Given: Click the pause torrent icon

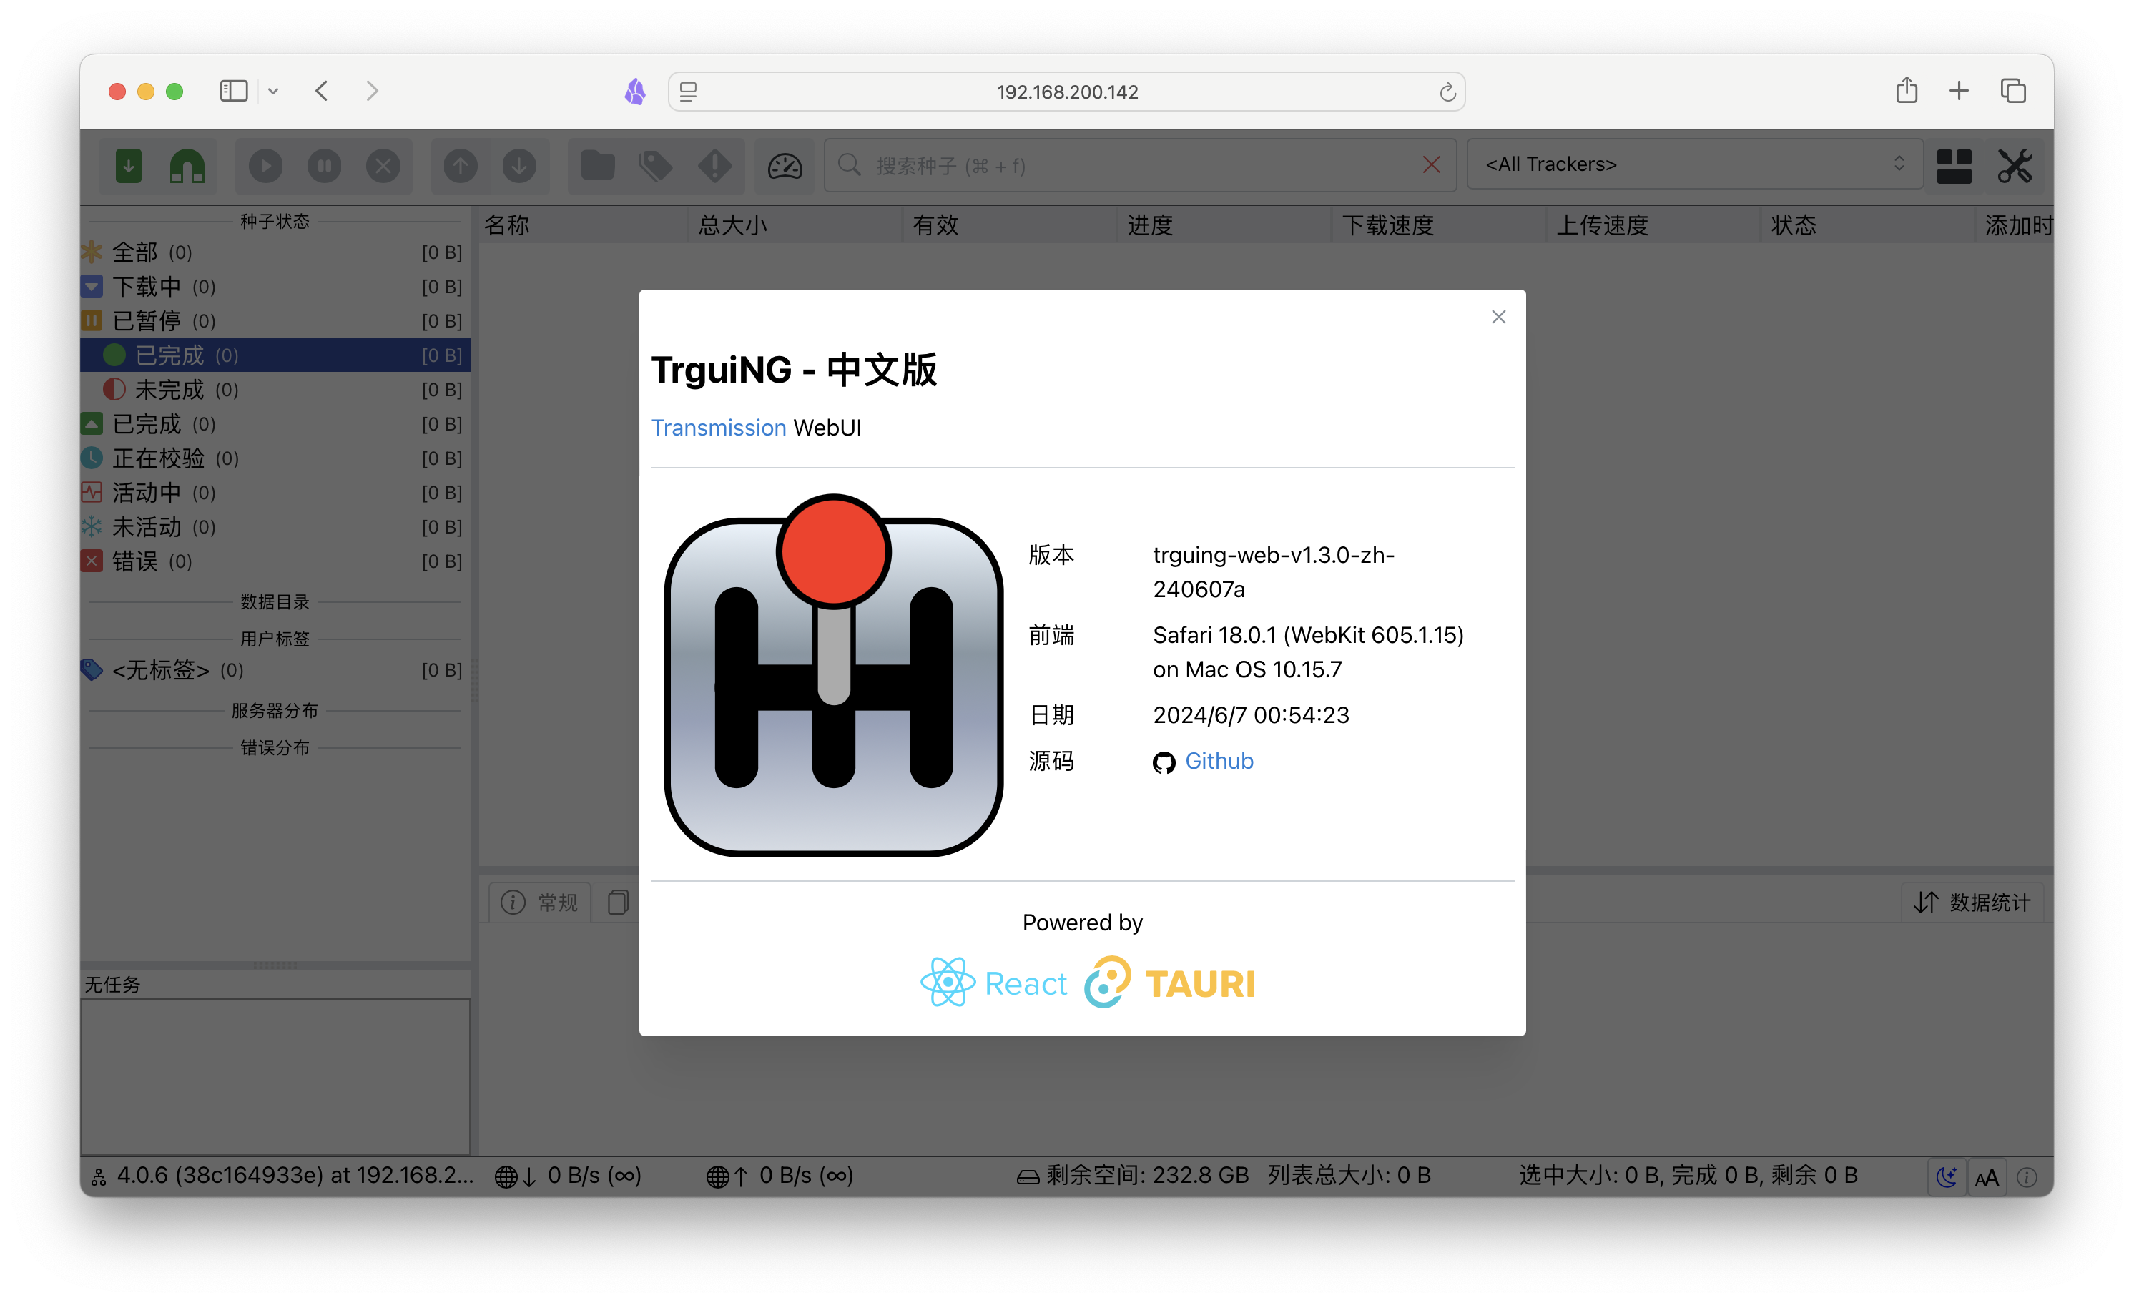Looking at the screenshot, I should click(x=325, y=165).
